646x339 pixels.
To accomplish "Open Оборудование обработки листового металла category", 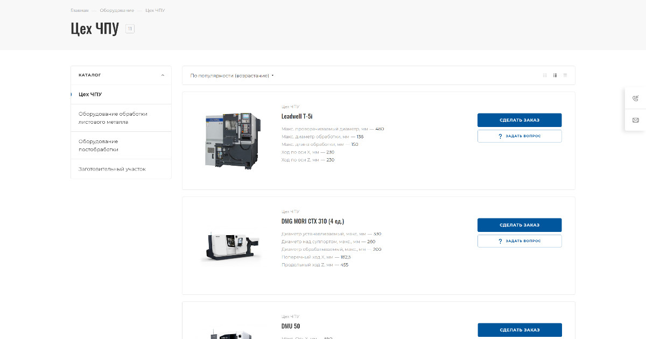I will pyautogui.click(x=113, y=118).
